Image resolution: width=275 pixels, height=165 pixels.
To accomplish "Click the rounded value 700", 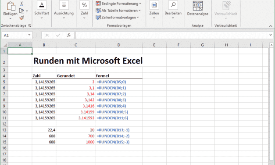I will pos(91,136).
